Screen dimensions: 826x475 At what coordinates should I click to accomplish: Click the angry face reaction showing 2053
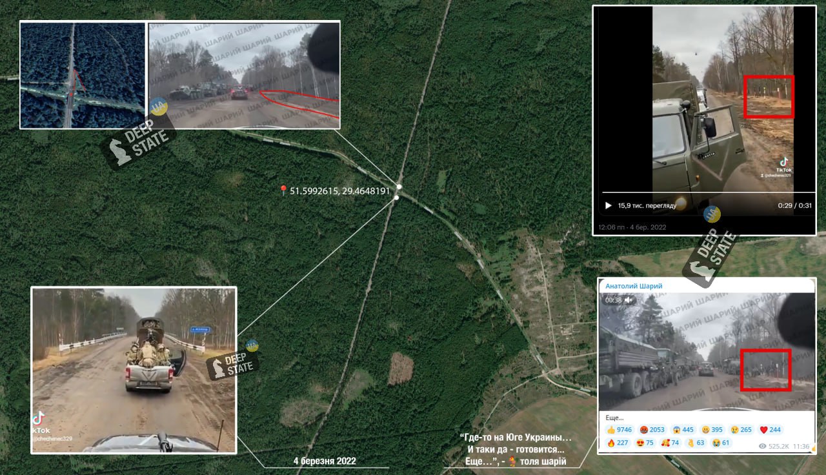pos(652,430)
